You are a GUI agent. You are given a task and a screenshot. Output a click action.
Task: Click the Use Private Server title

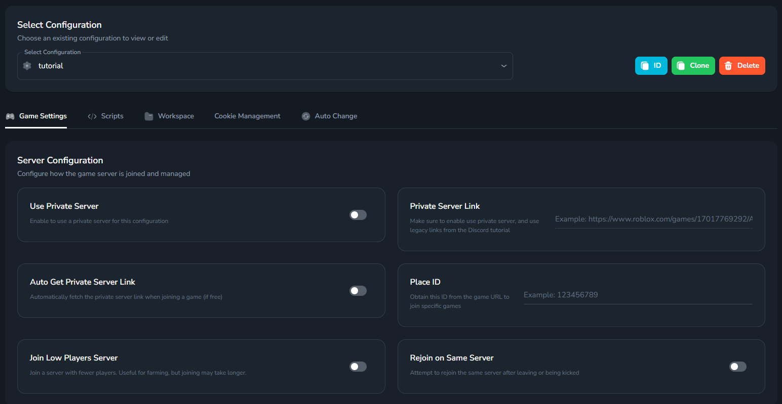coord(64,206)
